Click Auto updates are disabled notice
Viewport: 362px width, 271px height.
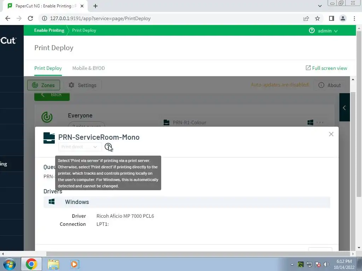pos(280,85)
